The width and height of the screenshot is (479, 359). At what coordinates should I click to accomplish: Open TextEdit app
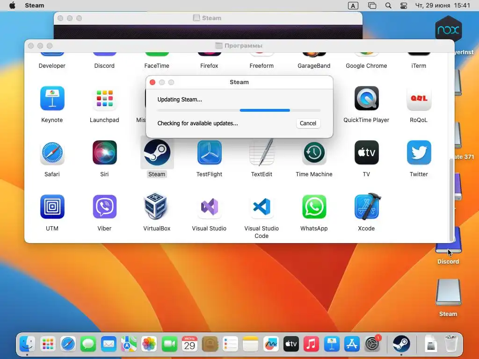pyautogui.click(x=261, y=153)
